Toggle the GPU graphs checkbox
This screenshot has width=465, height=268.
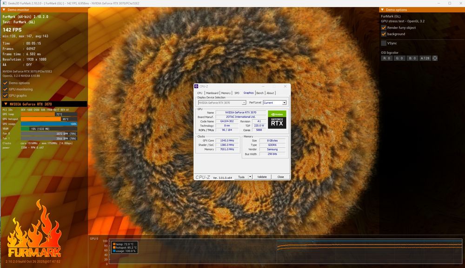coord(5,95)
